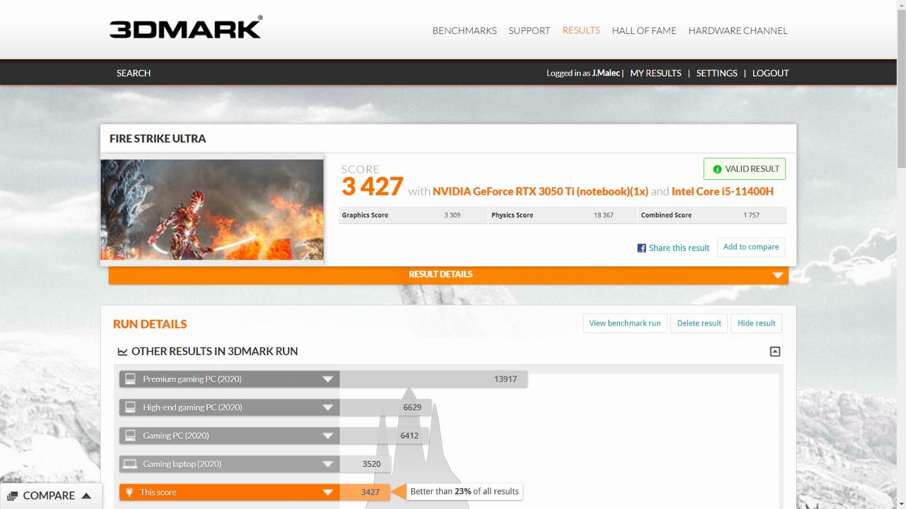This screenshot has height=509, width=906.
Task: Click the green valid result info icon
Action: (717, 169)
